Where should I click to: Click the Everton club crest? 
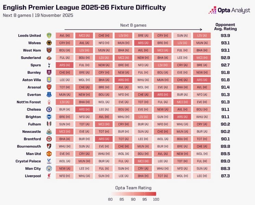click(48, 95)
